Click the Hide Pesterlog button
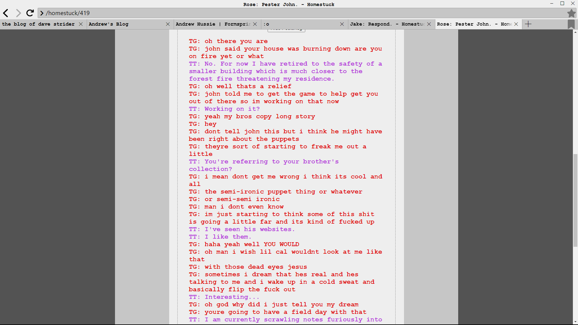The height and width of the screenshot is (325, 578). [286, 30]
